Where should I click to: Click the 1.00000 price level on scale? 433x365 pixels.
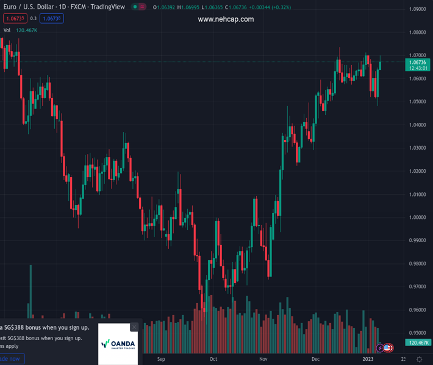pos(418,217)
